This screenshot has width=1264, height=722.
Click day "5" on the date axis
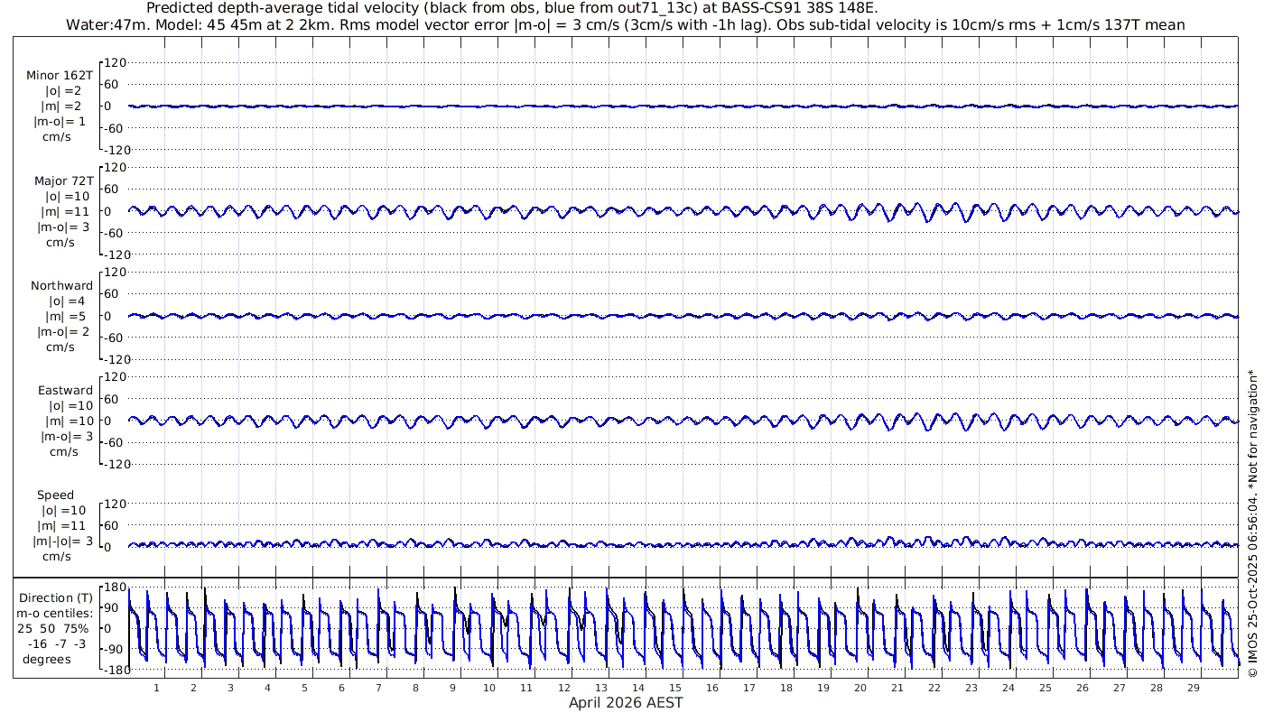pos(304,688)
